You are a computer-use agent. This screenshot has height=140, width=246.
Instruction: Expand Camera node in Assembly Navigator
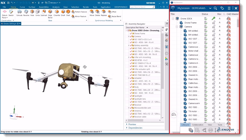[x=129, y=36]
